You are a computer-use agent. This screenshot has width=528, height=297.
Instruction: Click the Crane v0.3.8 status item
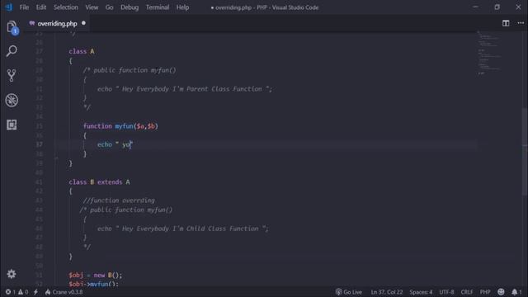[x=64, y=292]
